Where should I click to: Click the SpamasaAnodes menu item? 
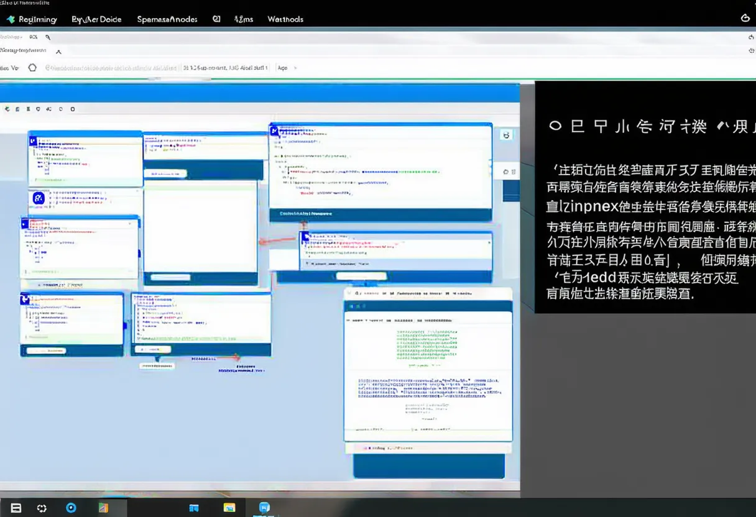167,19
